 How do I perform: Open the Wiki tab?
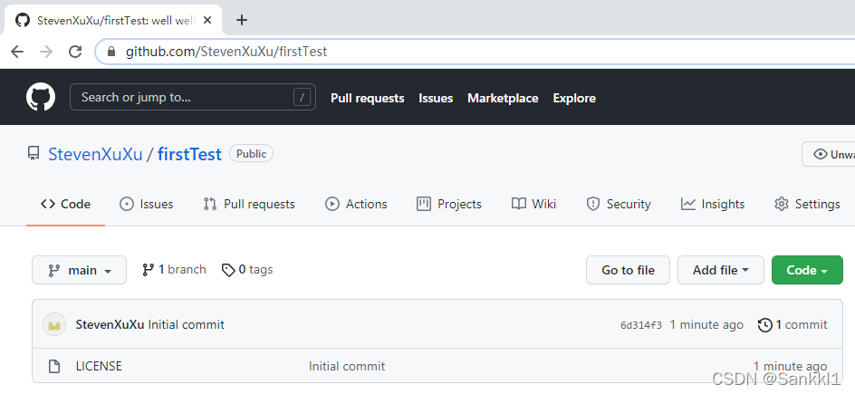coord(533,205)
